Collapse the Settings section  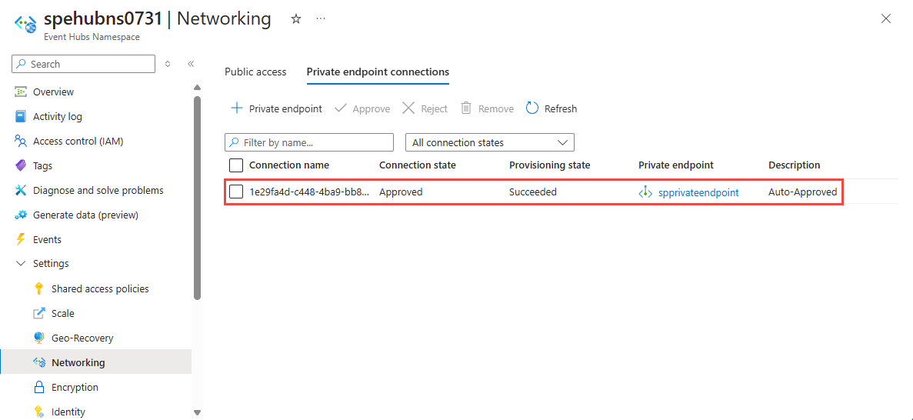(x=21, y=264)
